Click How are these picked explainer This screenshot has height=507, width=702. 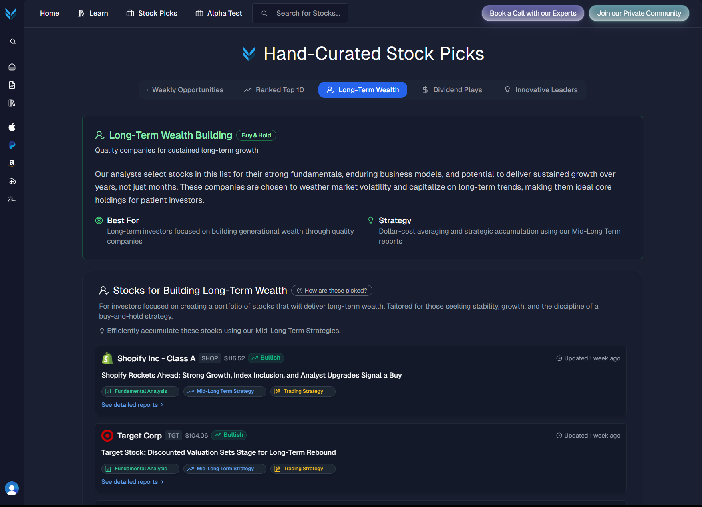[x=332, y=290]
